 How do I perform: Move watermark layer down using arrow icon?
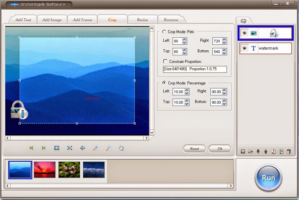[x=258, y=151]
